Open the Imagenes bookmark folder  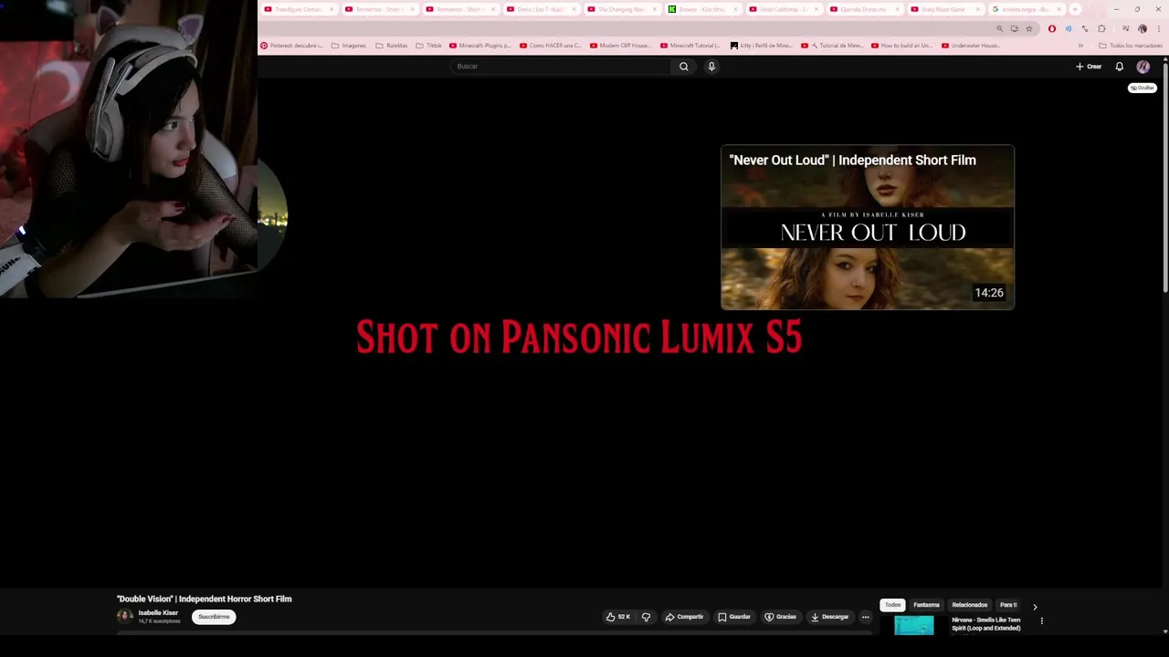pyautogui.click(x=348, y=46)
